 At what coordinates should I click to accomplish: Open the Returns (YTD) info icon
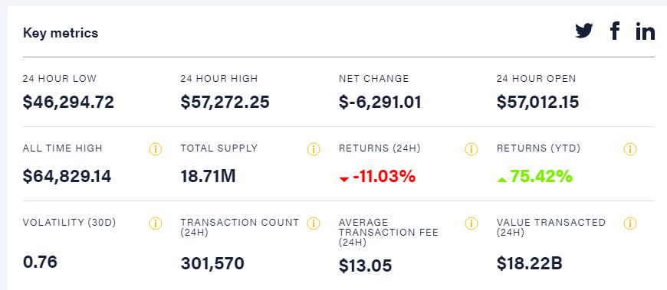pos(630,149)
